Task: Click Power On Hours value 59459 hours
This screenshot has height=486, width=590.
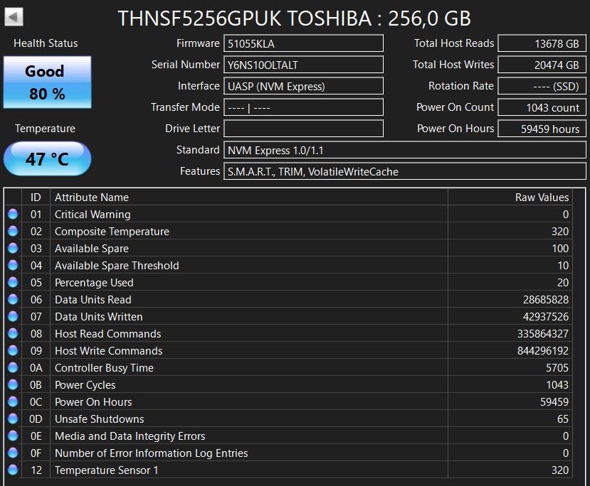Action: (542, 129)
